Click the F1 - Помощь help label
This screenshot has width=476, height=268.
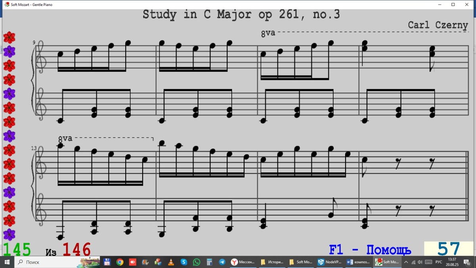point(370,250)
